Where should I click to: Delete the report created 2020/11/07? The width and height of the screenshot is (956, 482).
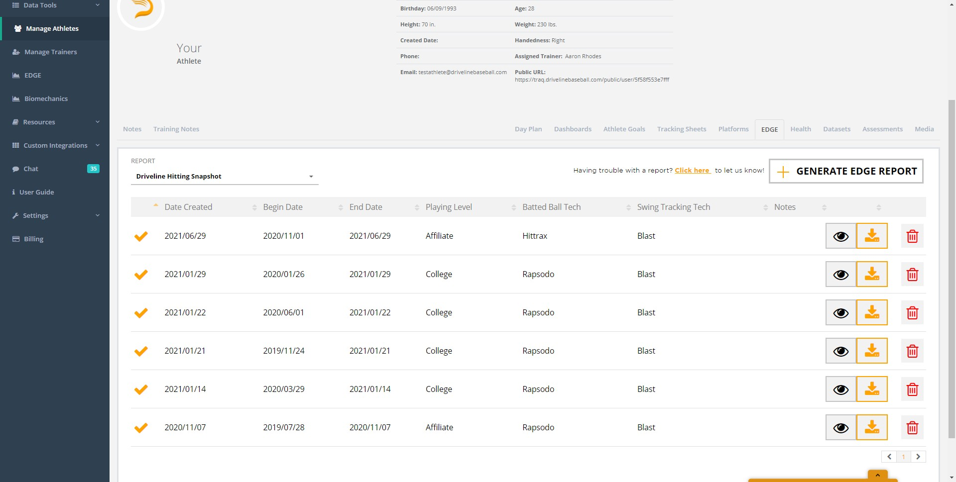coord(912,427)
